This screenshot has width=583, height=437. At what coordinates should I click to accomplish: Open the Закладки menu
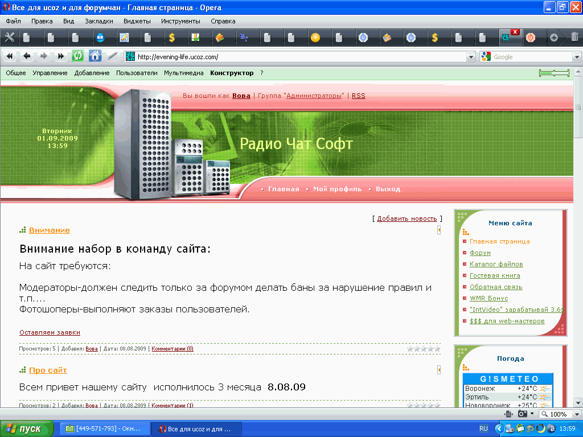[x=99, y=21]
